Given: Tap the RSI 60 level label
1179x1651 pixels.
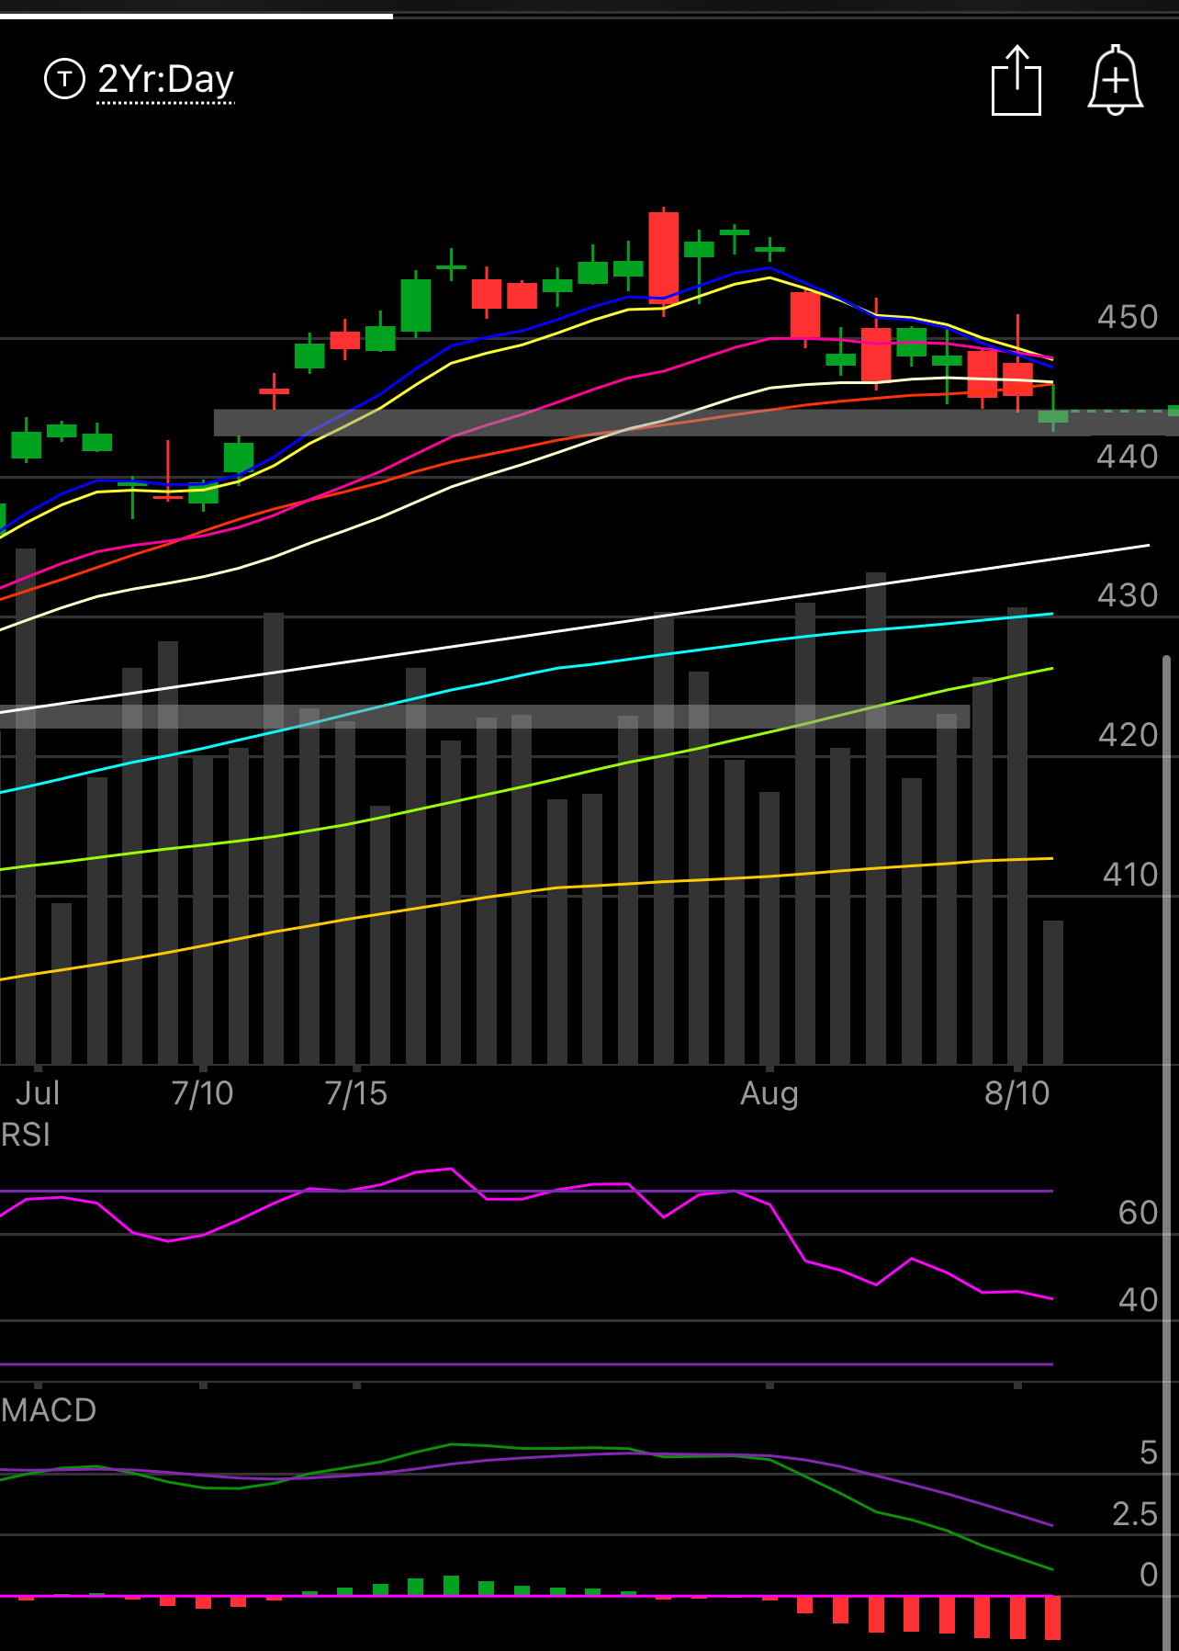Looking at the screenshot, I should [1138, 1213].
